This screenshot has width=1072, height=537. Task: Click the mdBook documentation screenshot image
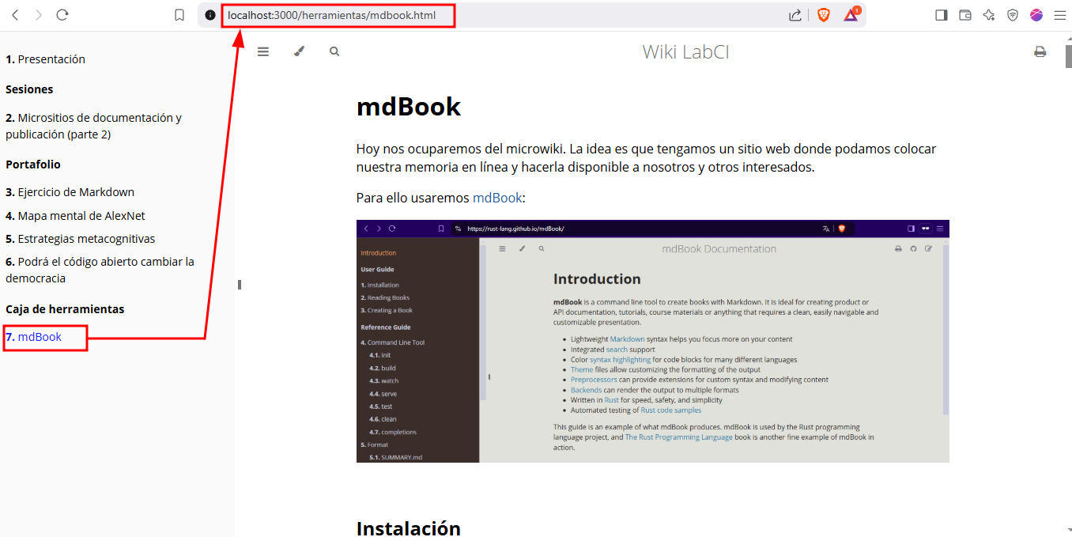click(x=652, y=341)
